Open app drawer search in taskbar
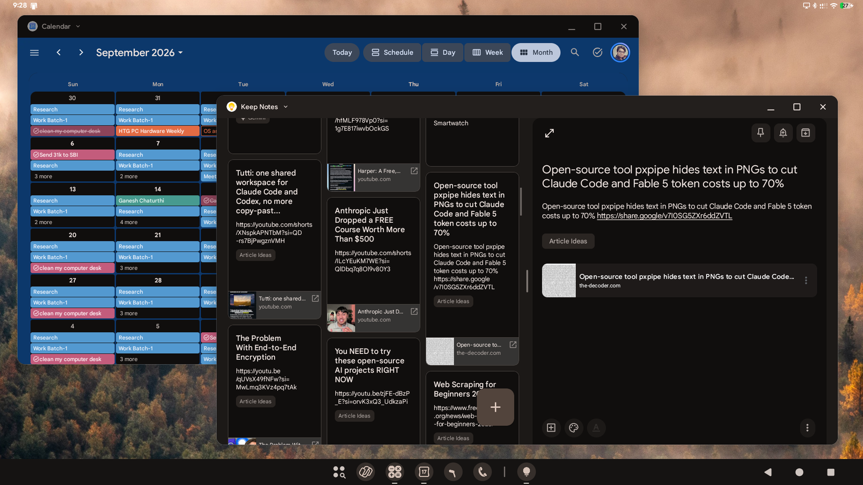 tap(339, 472)
